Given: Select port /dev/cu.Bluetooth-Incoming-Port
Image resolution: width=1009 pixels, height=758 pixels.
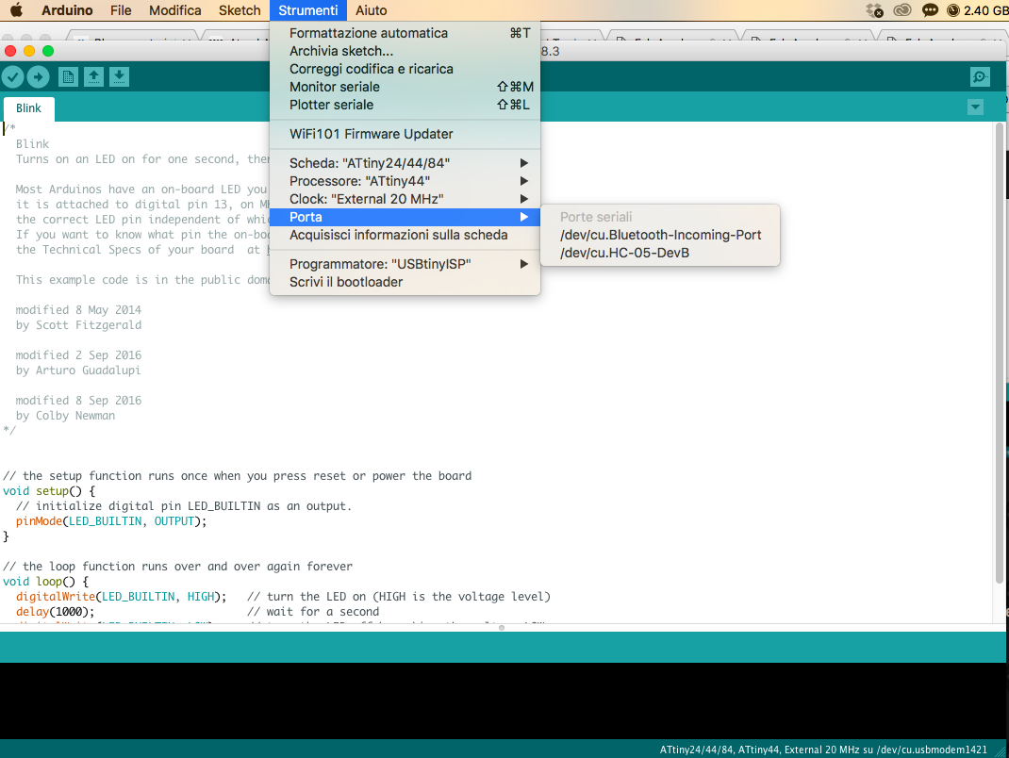Looking at the screenshot, I should click(x=660, y=235).
